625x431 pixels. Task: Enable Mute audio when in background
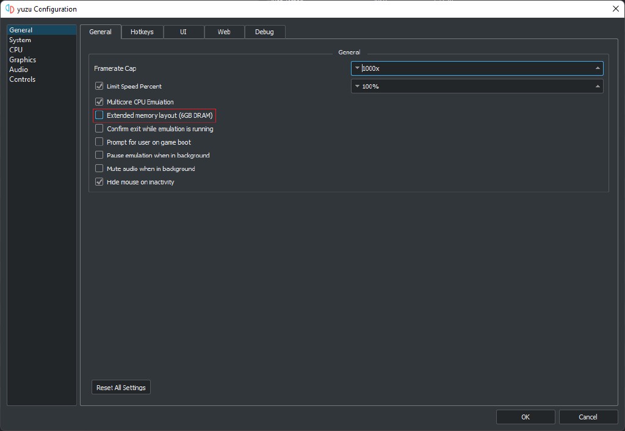coord(99,168)
